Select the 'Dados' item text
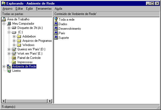Viewport: 161px width, 110px height. (63, 24)
